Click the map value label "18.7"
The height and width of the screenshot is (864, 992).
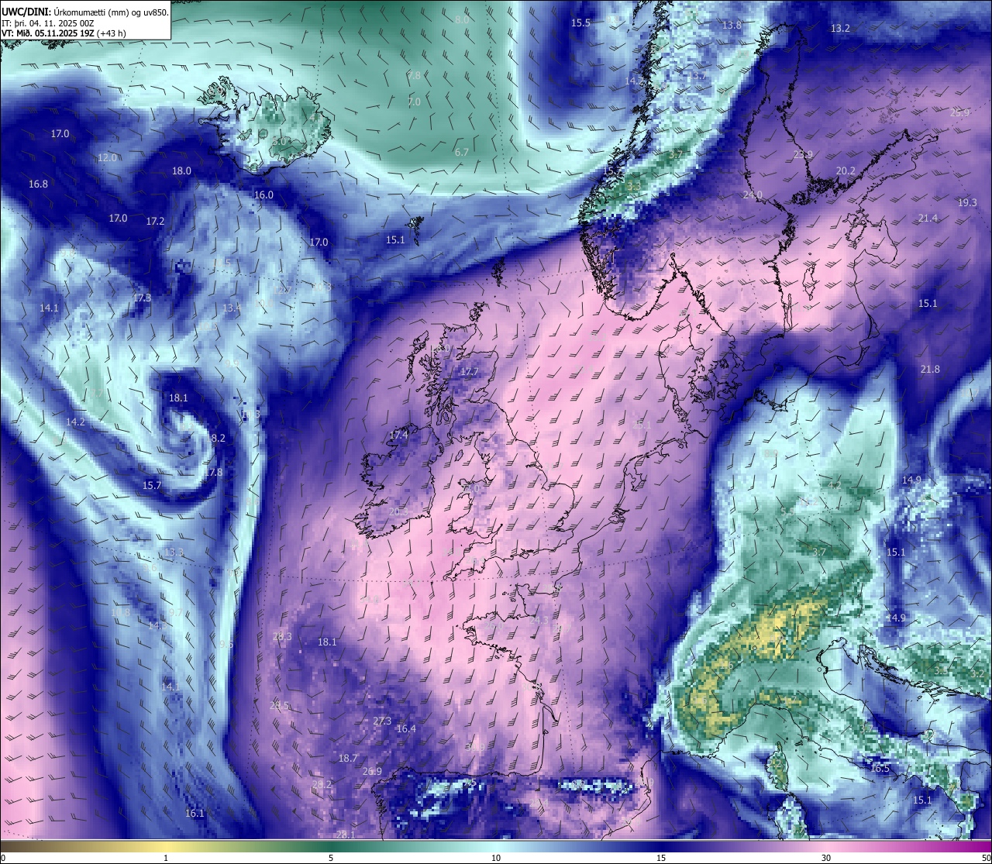tap(348, 759)
